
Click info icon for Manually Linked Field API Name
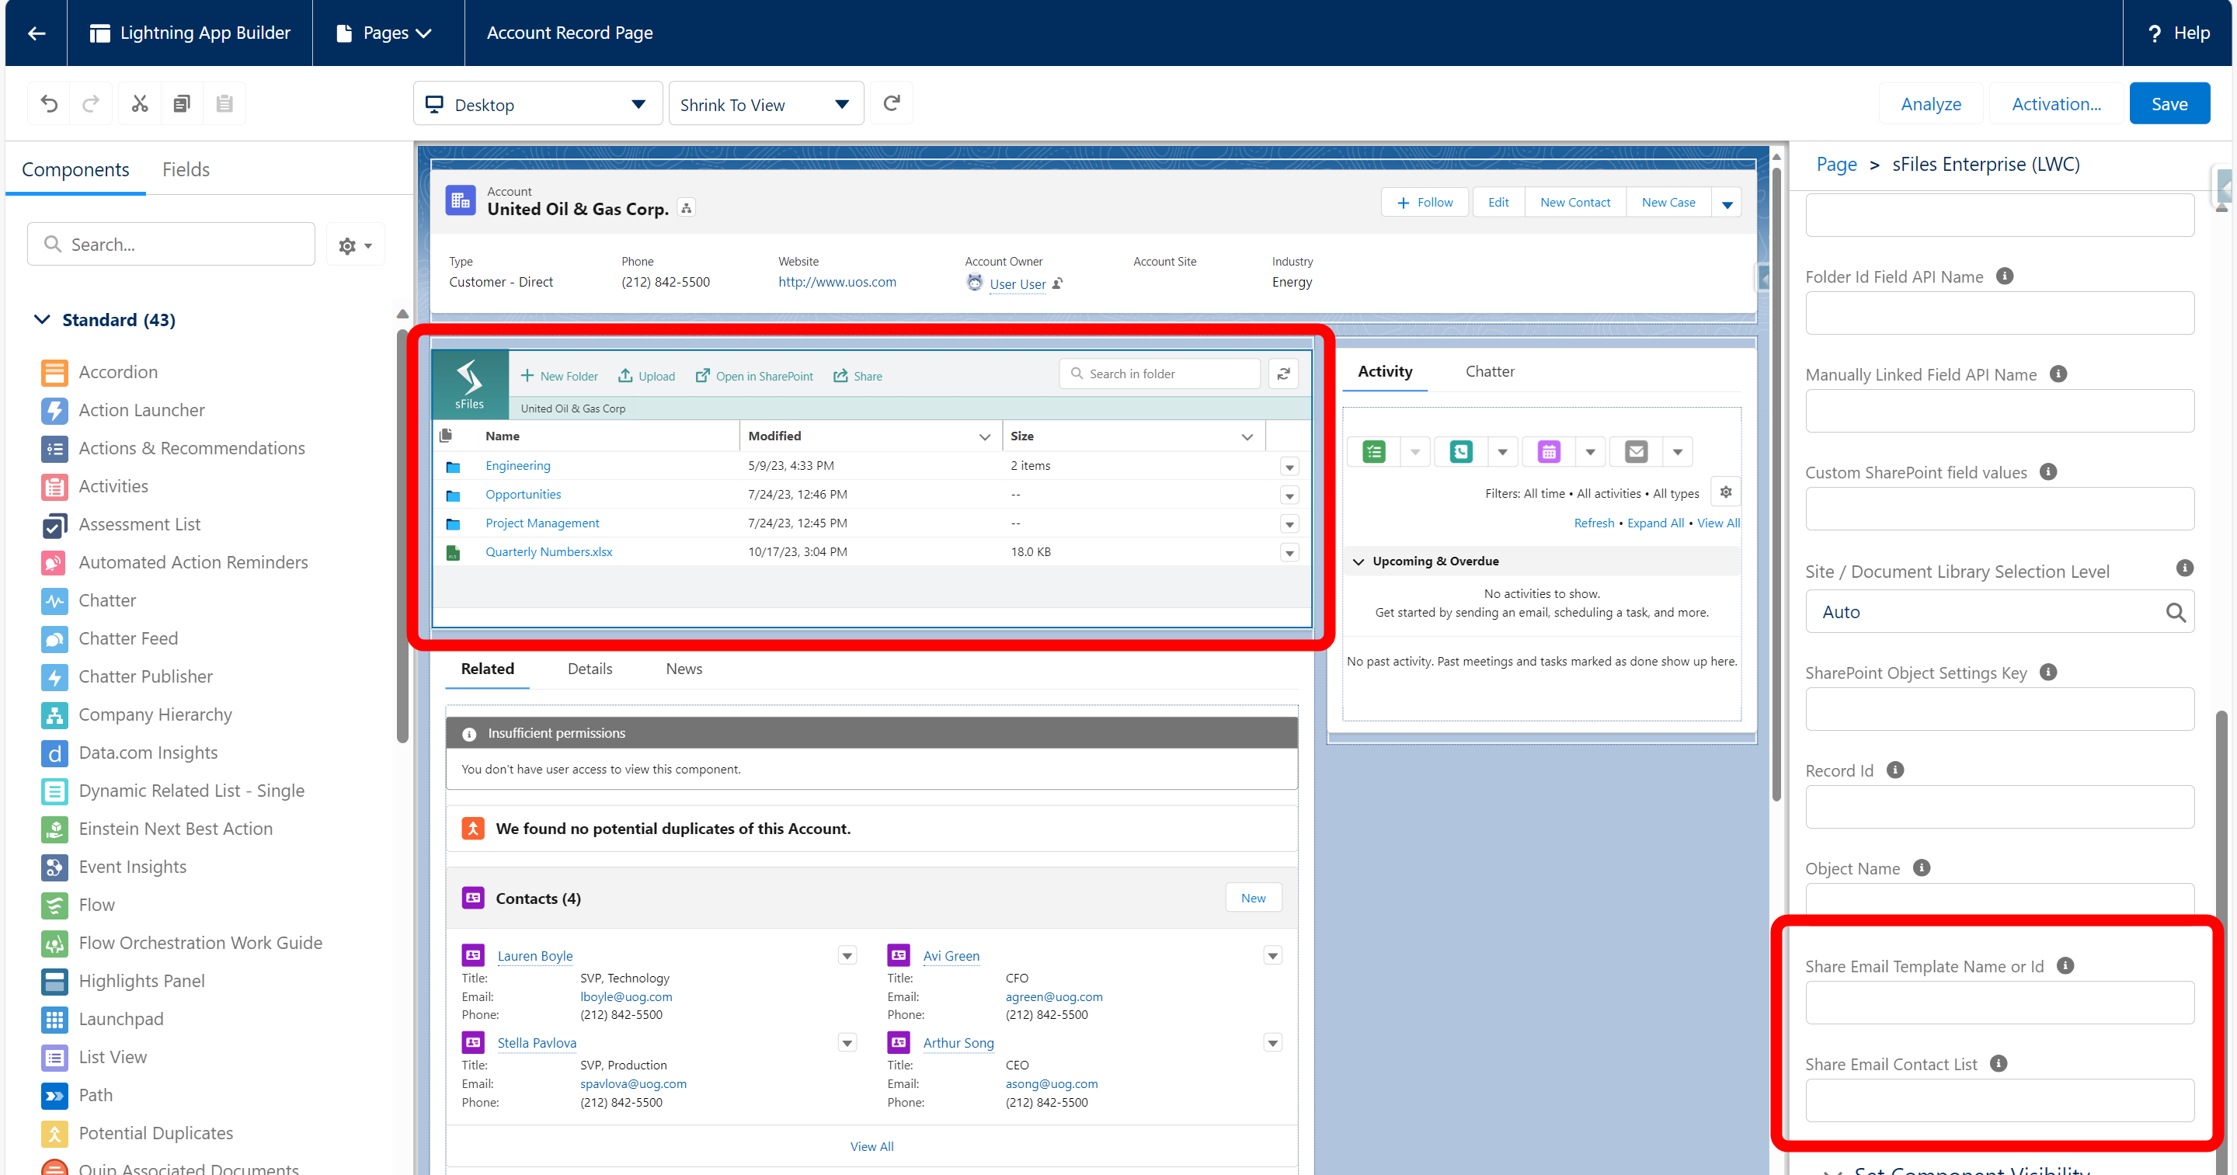pyautogui.click(x=2058, y=374)
